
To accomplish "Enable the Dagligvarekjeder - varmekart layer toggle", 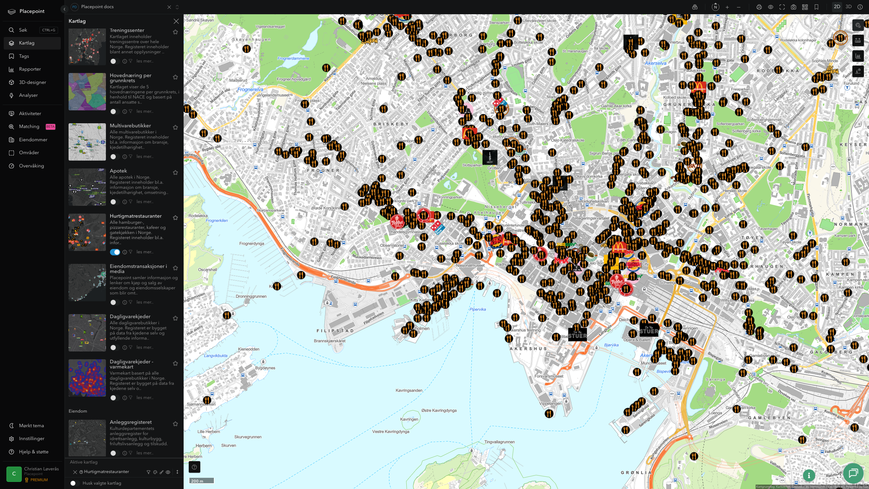I will [x=115, y=398].
